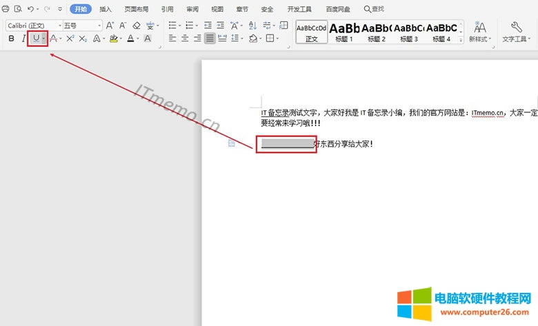Image resolution: width=538 pixels, height=326 pixels.
Task: Click the print preview icon
Action: point(18,9)
